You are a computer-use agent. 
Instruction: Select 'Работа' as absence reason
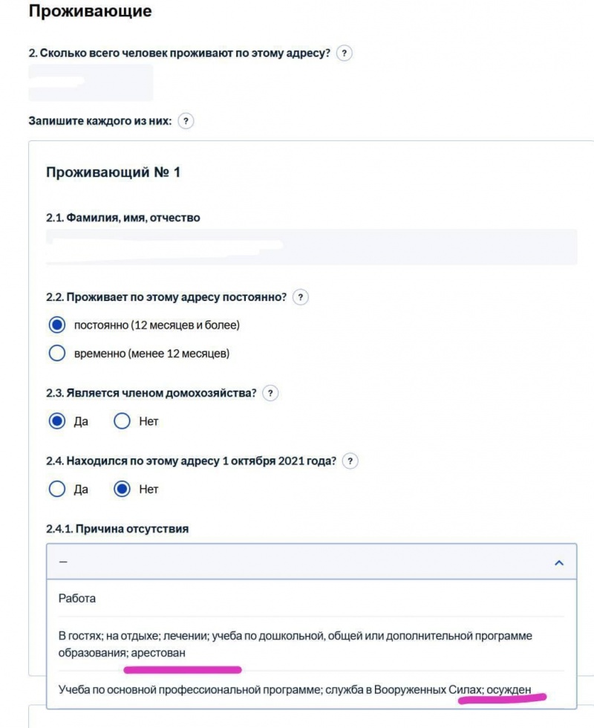coord(311,599)
